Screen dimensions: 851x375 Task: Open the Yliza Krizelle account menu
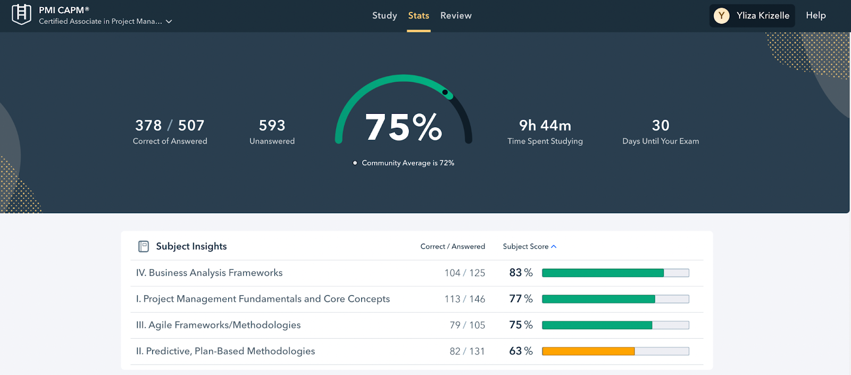pyautogui.click(x=762, y=16)
